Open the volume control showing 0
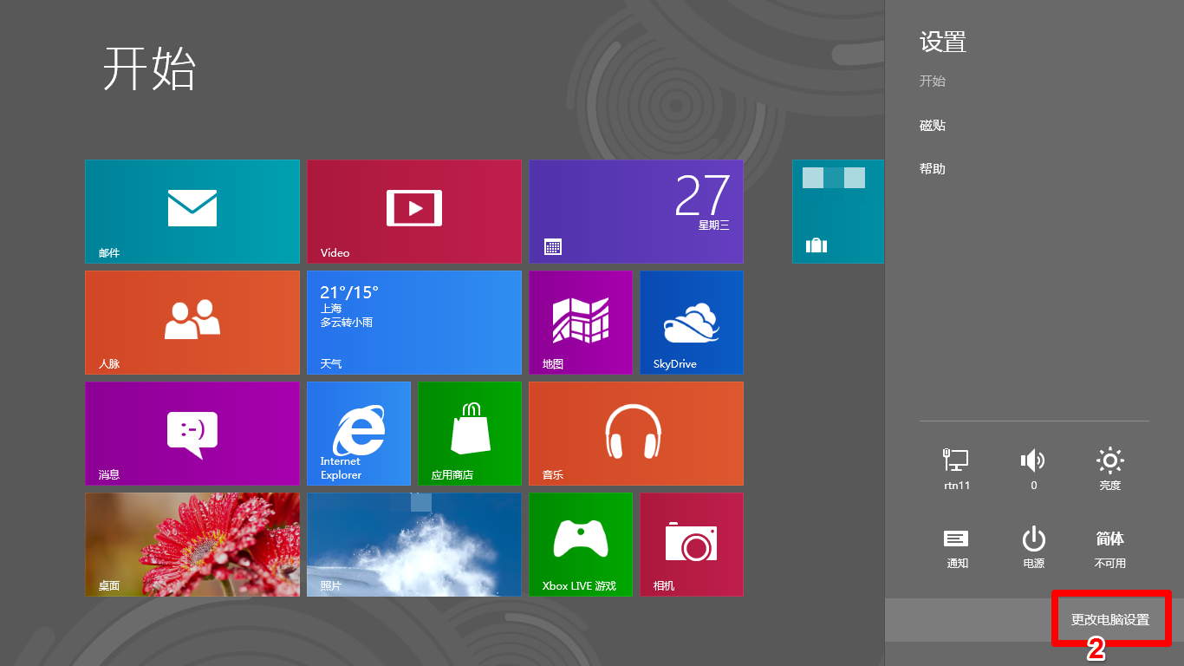1184x666 pixels. click(x=1033, y=469)
